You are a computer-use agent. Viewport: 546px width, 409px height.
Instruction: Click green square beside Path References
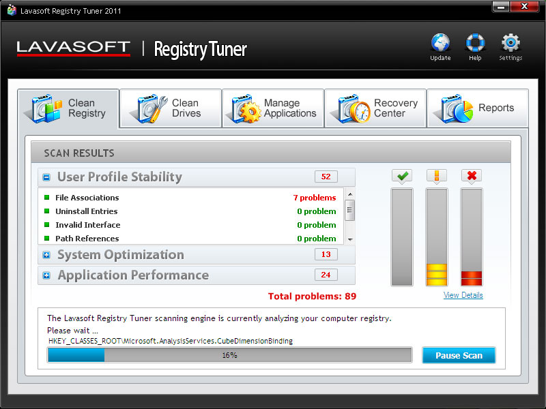point(47,238)
